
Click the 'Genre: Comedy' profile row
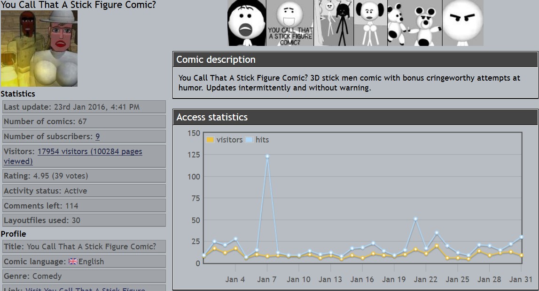[x=84, y=276]
